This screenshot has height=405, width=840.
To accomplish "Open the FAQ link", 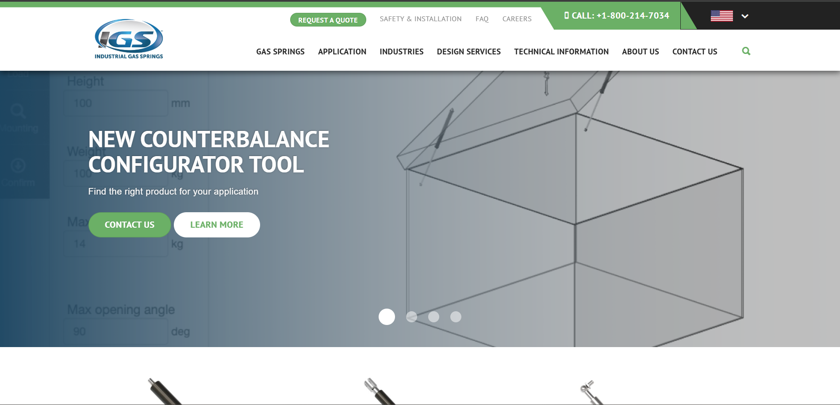I will 482,19.
